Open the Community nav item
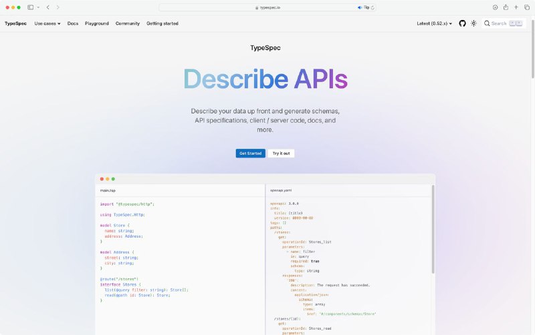Viewport: 535px width, 335px height. pos(128,23)
